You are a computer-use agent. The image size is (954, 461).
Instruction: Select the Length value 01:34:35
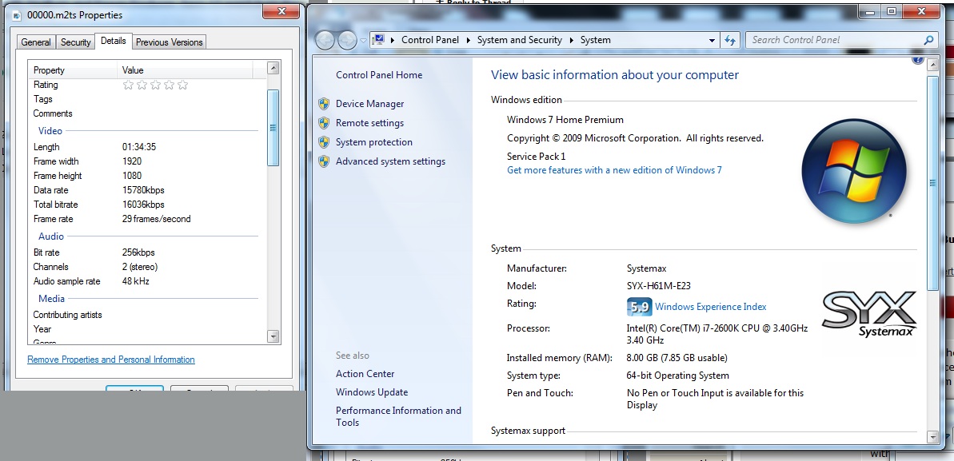pyautogui.click(x=138, y=146)
